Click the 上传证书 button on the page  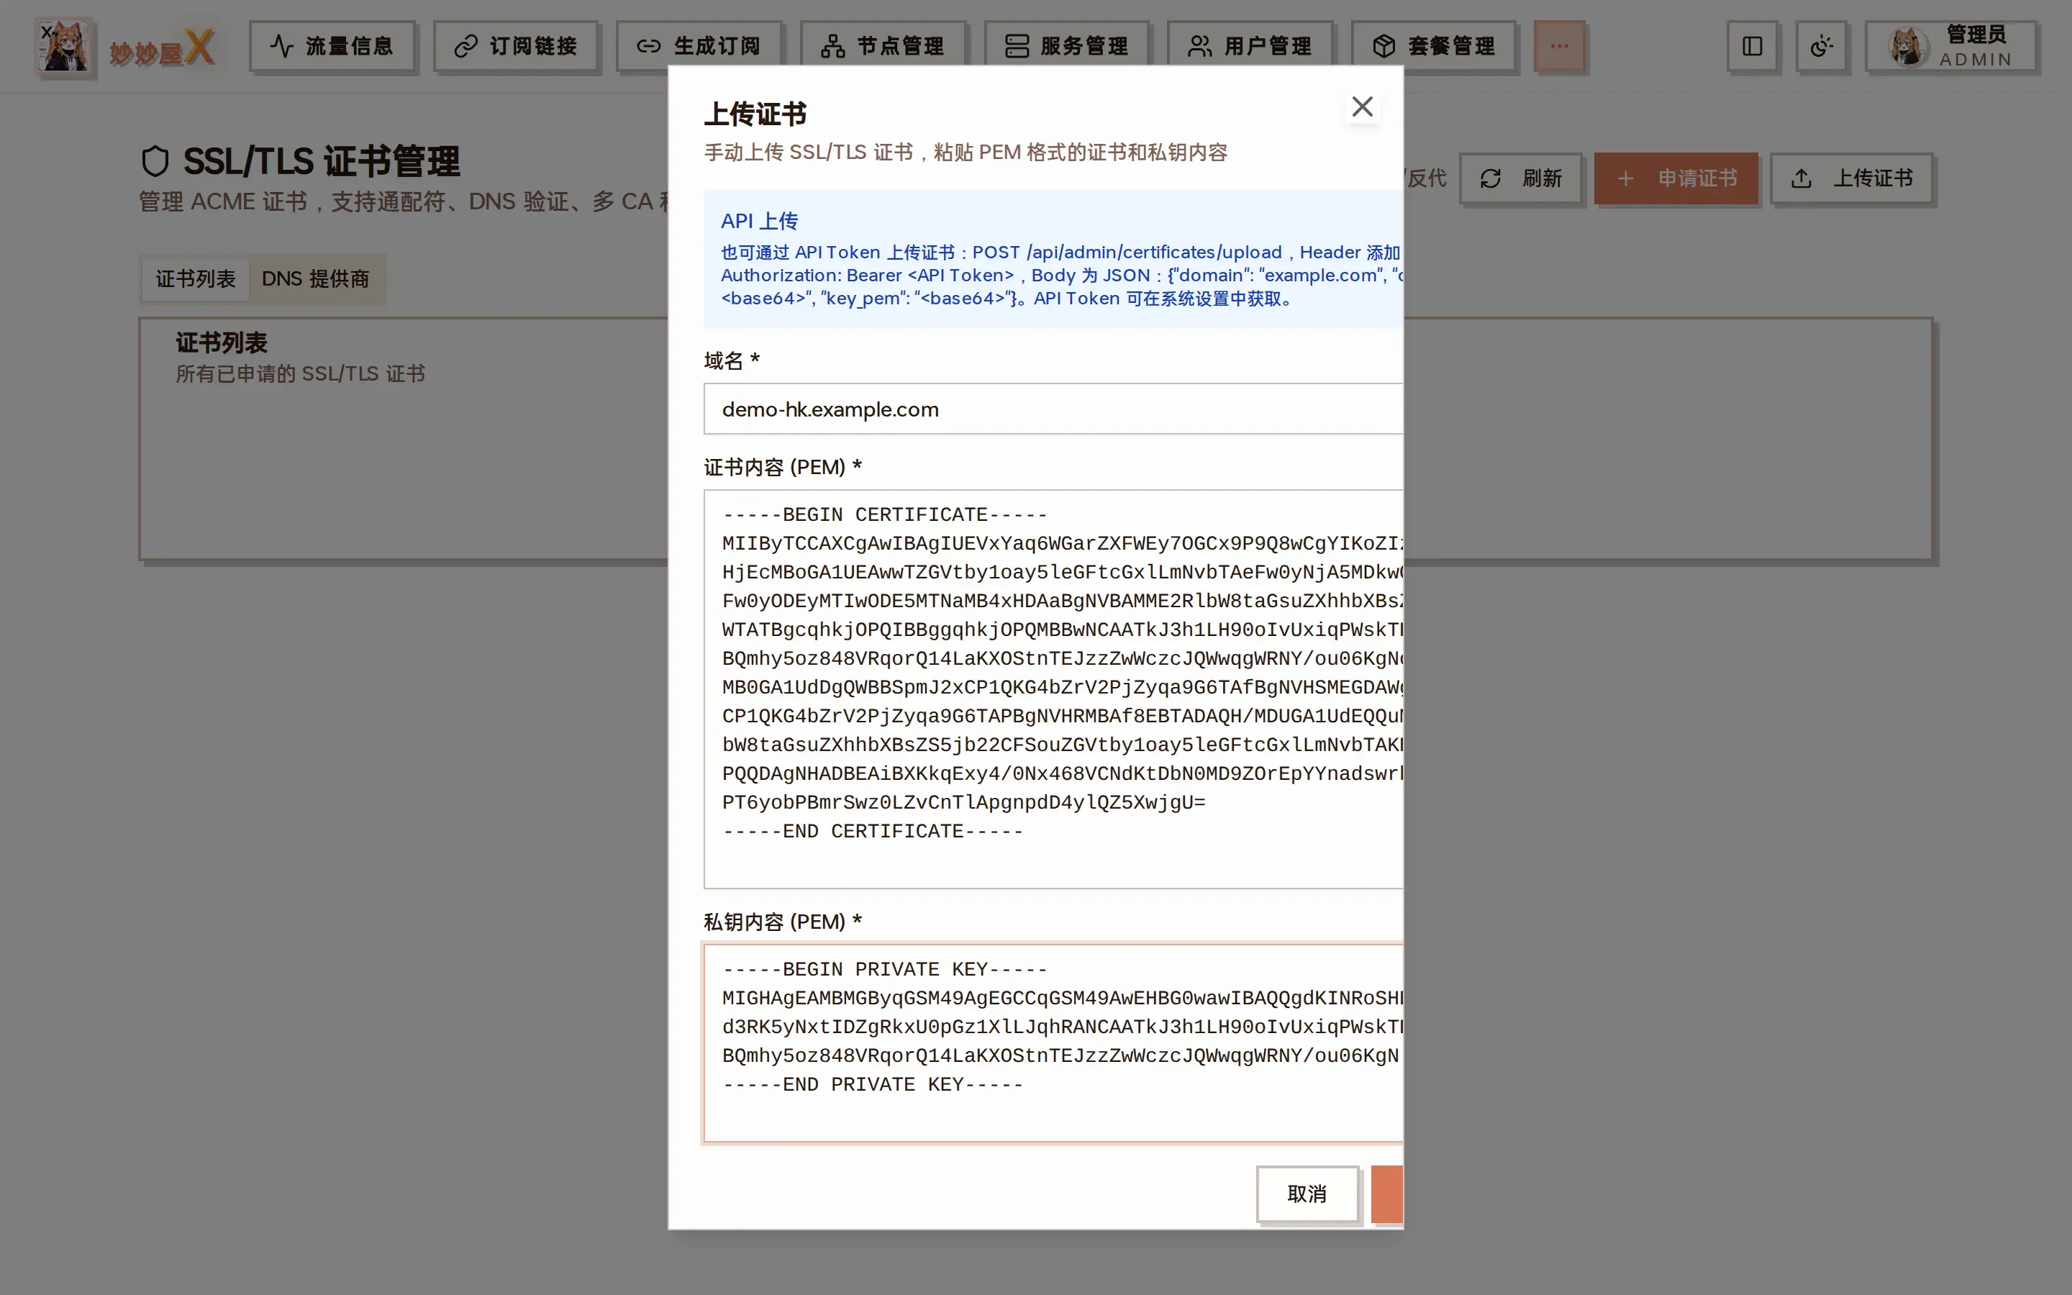click(1851, 178)
